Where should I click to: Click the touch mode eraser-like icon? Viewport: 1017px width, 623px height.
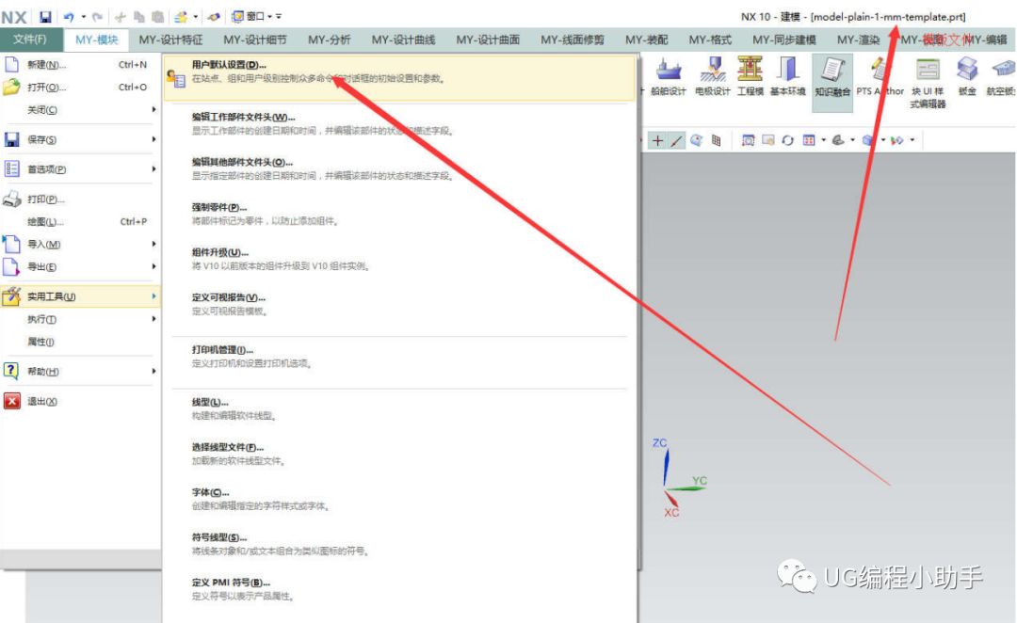click(x=214, y=16)
